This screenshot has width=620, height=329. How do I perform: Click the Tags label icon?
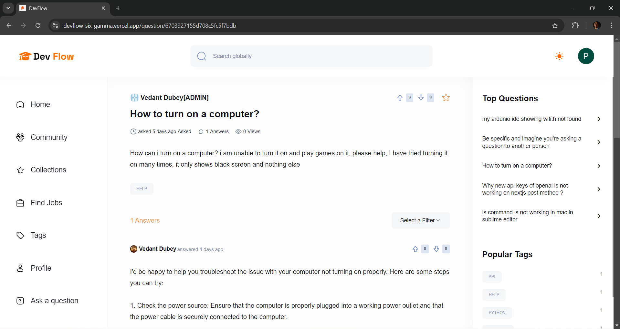point(20,235)
